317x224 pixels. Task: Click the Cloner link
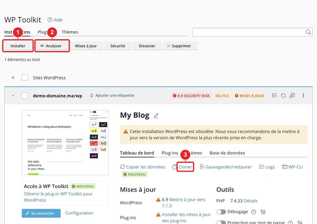[186, 167]
